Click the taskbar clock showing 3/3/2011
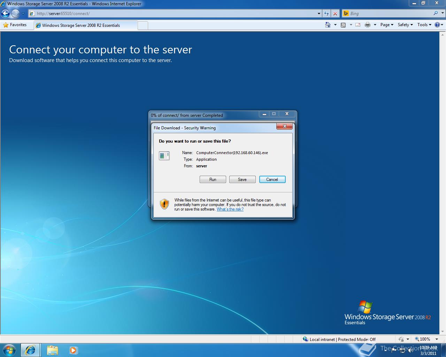 pos(428,350)
